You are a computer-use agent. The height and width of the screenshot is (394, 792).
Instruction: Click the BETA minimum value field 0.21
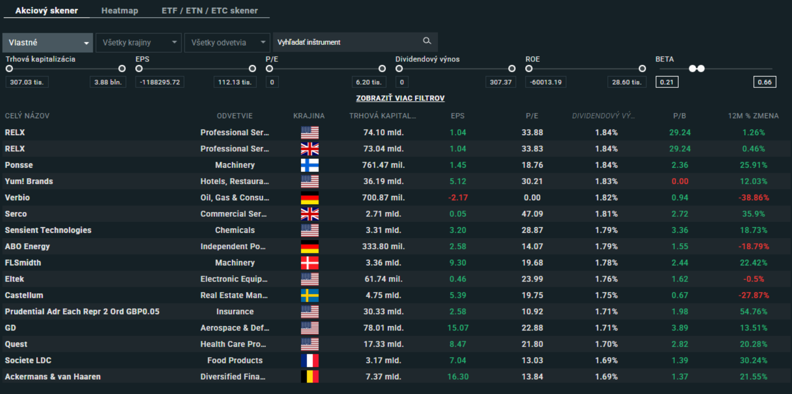(666, 82)
